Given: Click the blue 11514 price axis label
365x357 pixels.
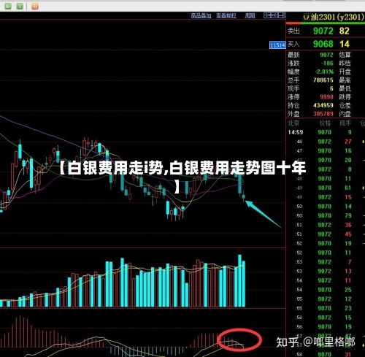Looking at the screenshot, I should coord(277,45).
